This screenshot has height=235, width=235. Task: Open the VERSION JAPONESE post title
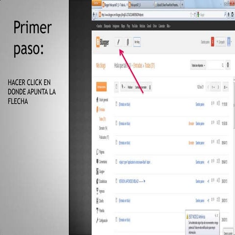[x=132, y=181]
